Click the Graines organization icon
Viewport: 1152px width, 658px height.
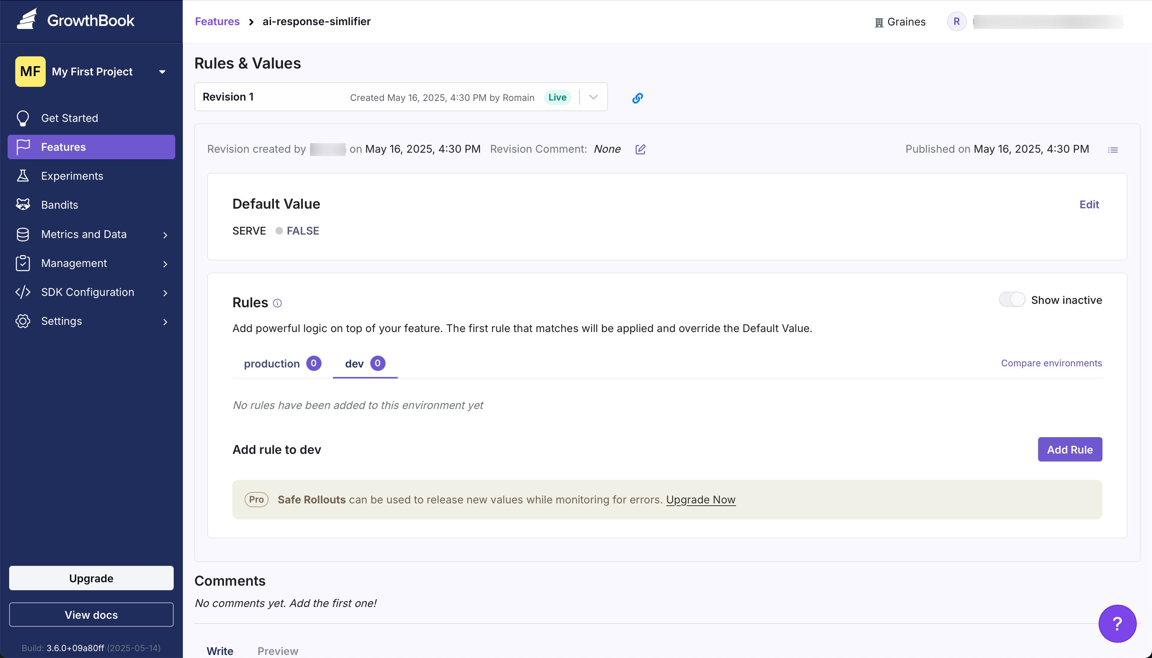pos(879,22)
